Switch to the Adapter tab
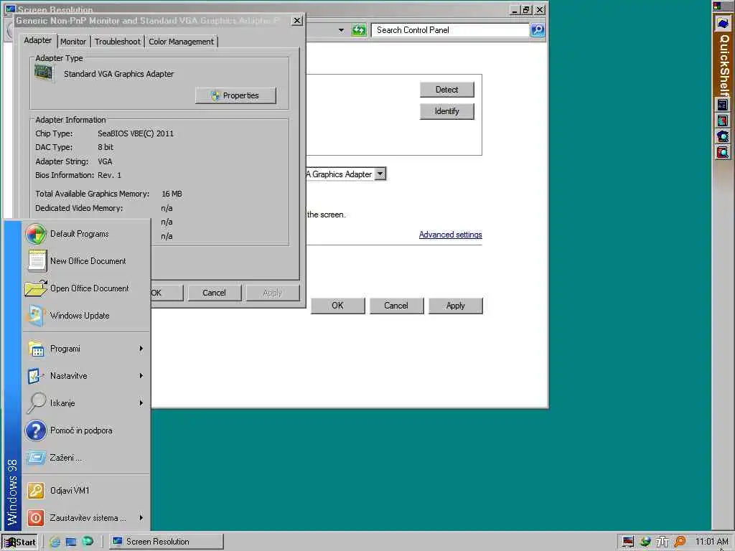 [x=38, y=40]
